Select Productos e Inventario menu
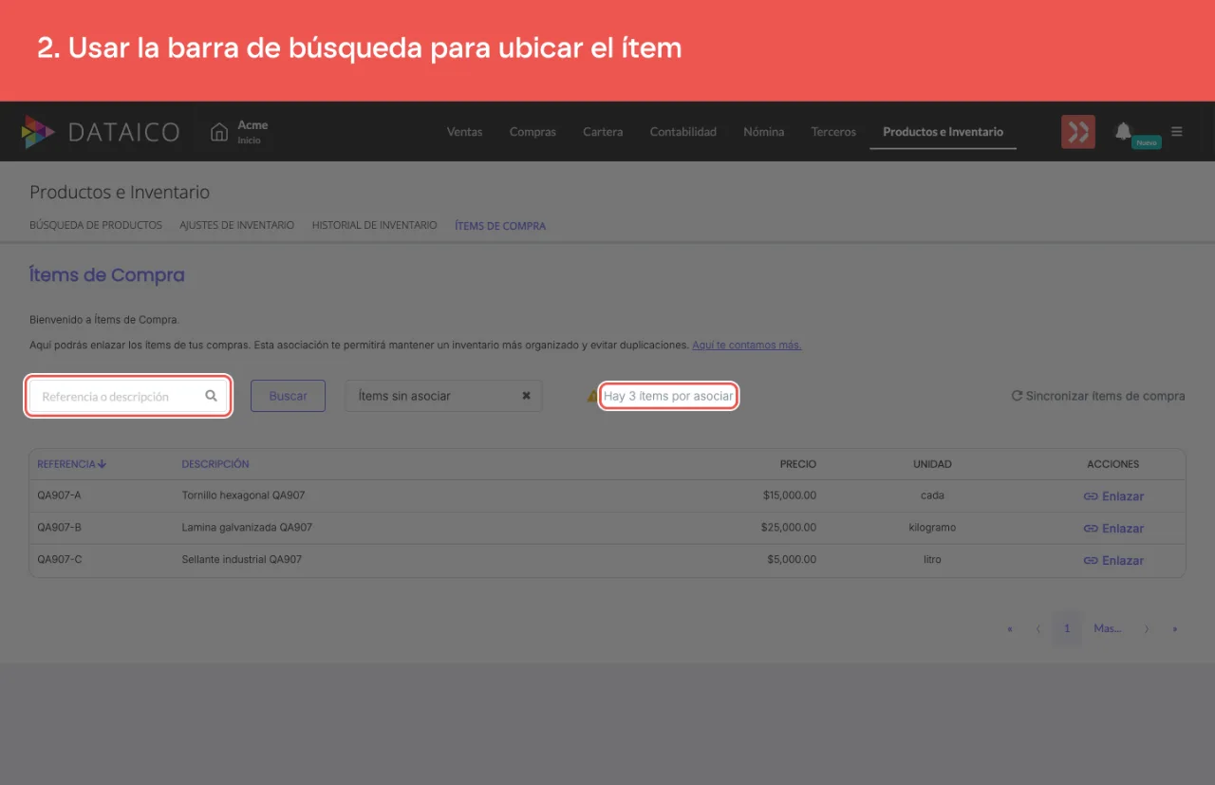The width and height of the screenshot is (1215, 785). (x=943, y=132)
